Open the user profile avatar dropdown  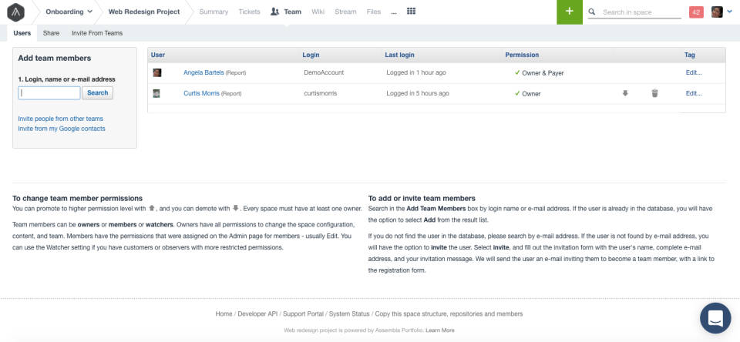click(x=721, y=12)
